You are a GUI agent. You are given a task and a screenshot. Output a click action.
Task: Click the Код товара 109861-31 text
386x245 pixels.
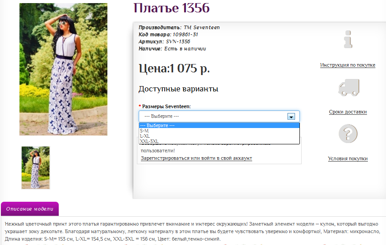[x=168, y=34]
